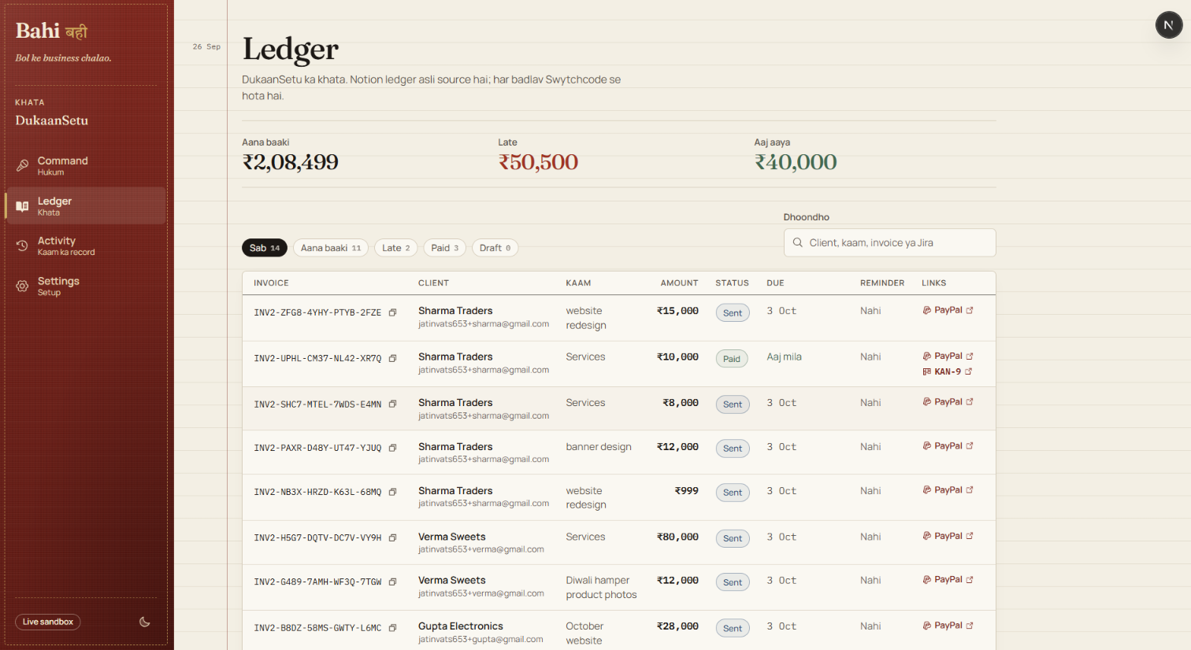Open PayPal link for ₹80,000 invoice
Image resolution: width=1191 pixels, height=650 pixels.
click(x=948, y=536)
